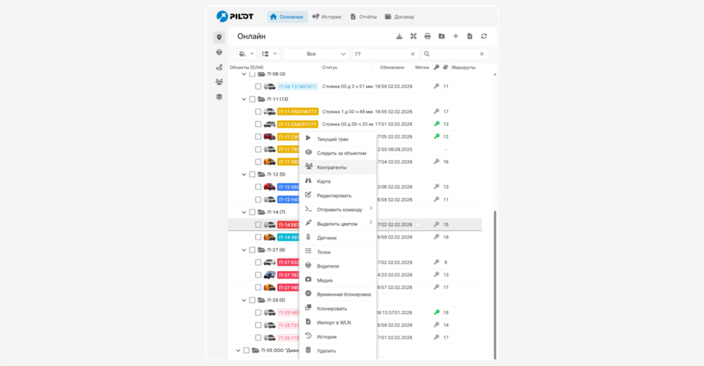Click the print icon in the Онлайн toolbar

(428, 36)
